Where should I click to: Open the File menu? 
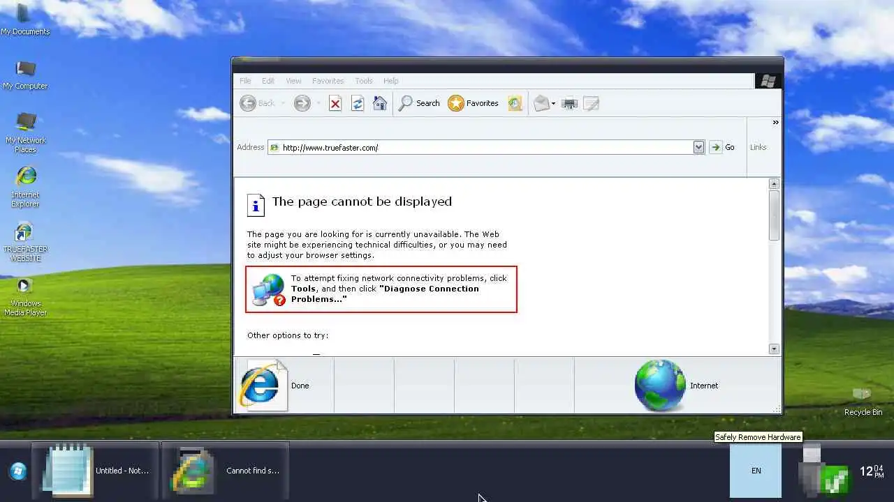tap(245, 81)
